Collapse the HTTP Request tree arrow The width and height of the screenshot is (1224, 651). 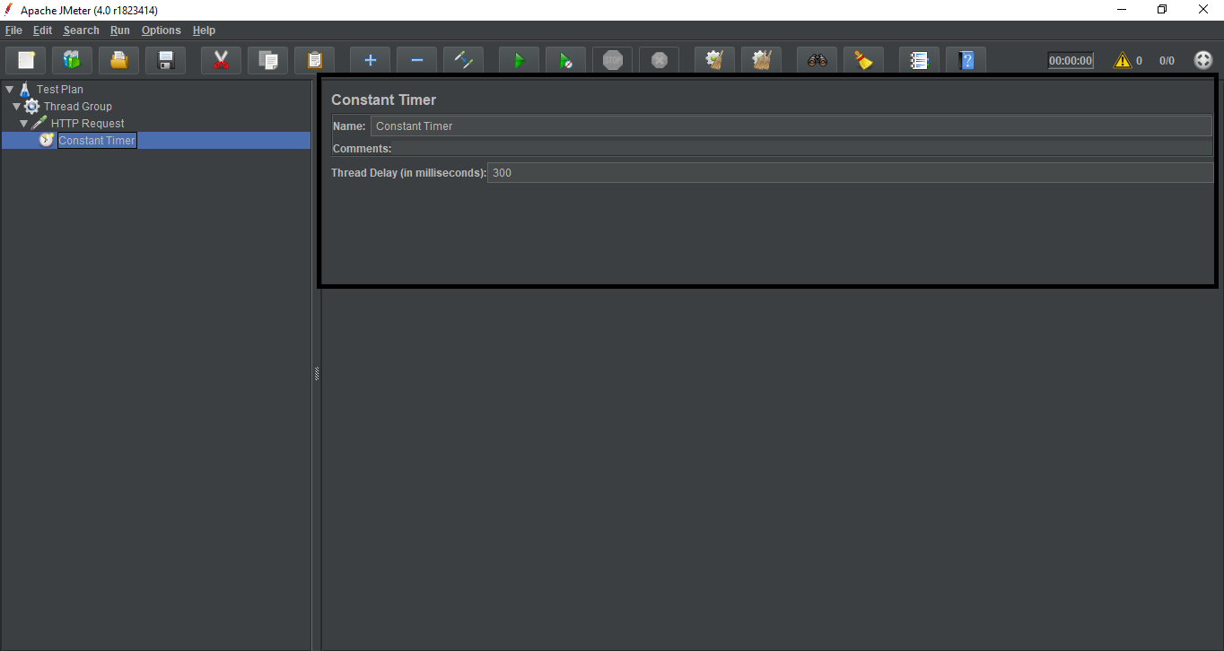tap(23, 124)
